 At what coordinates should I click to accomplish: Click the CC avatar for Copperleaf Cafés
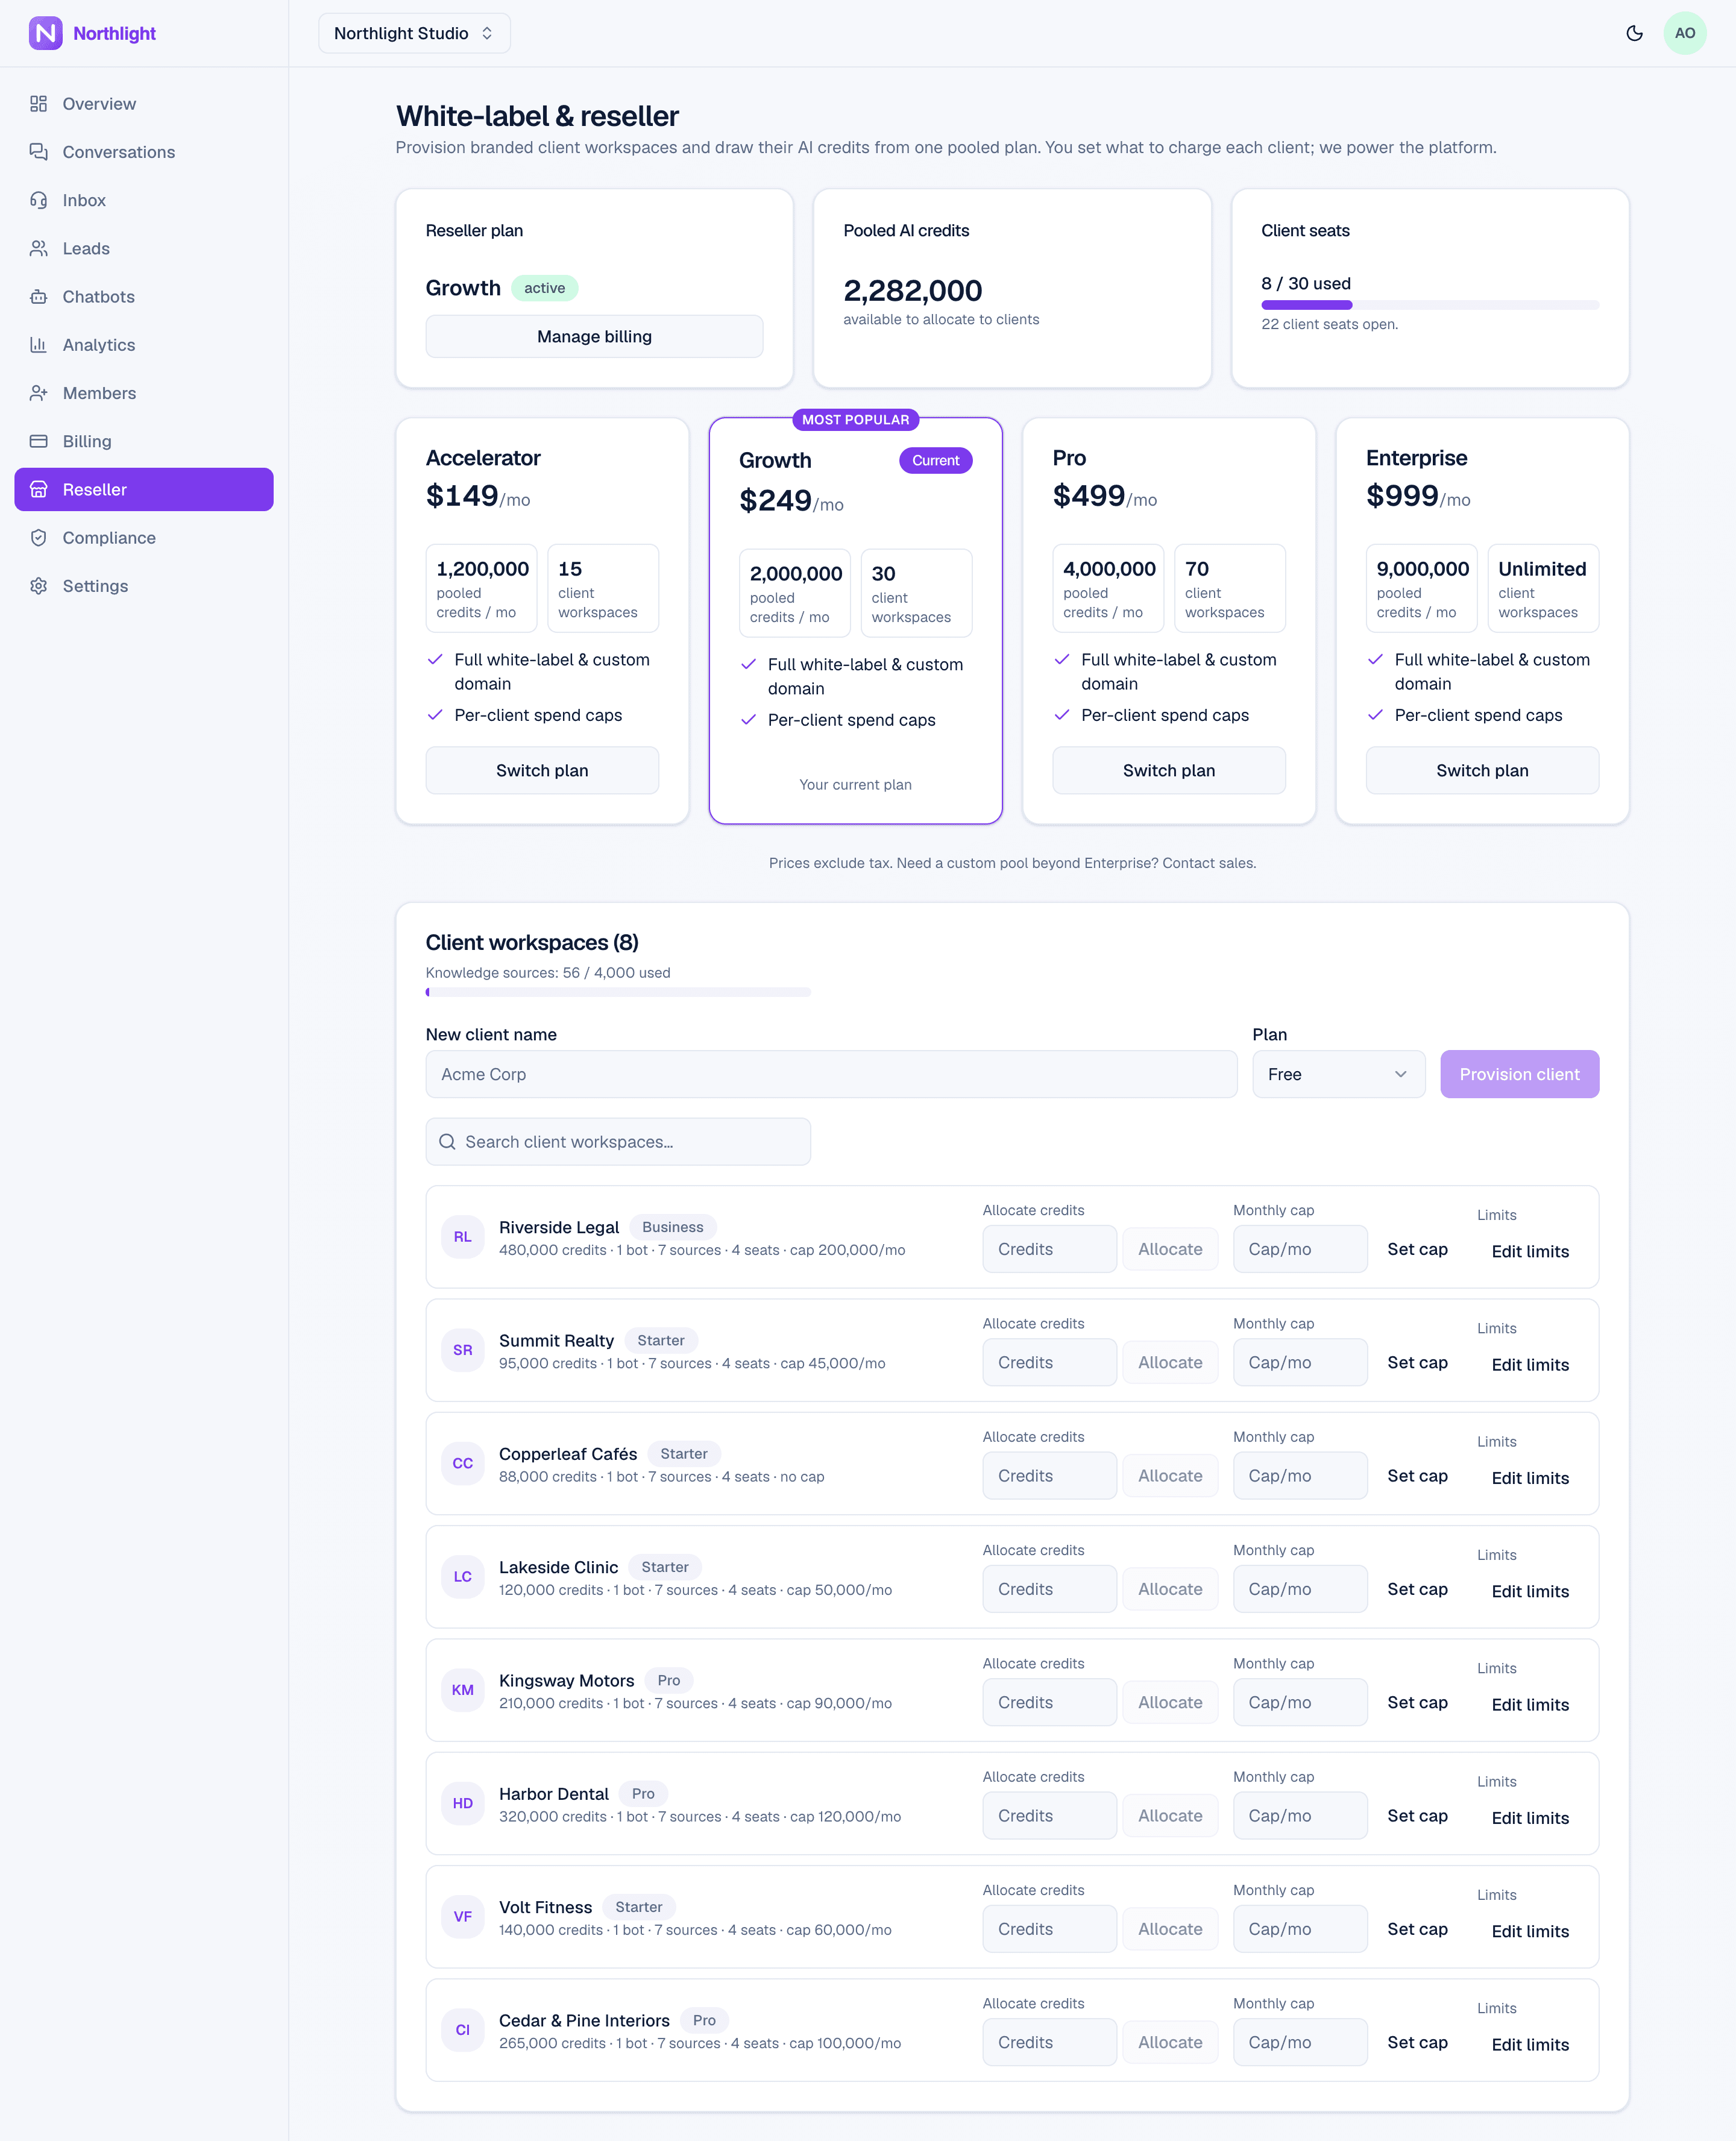pyautogui.click(x=462, y=1463)
